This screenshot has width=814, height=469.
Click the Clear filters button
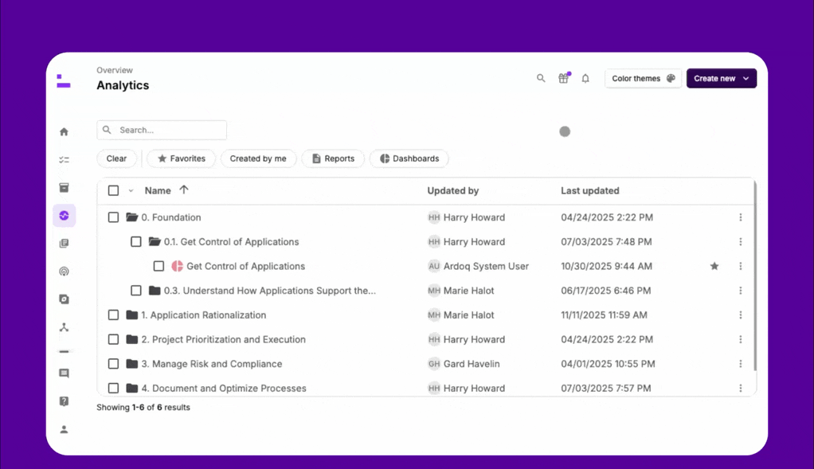point(116,159)
